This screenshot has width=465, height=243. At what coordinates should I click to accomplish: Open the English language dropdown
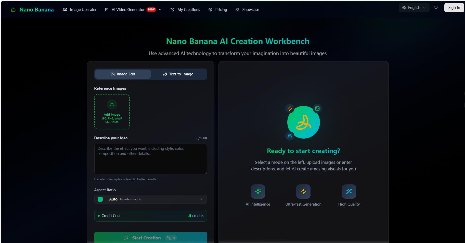[414, 8]
